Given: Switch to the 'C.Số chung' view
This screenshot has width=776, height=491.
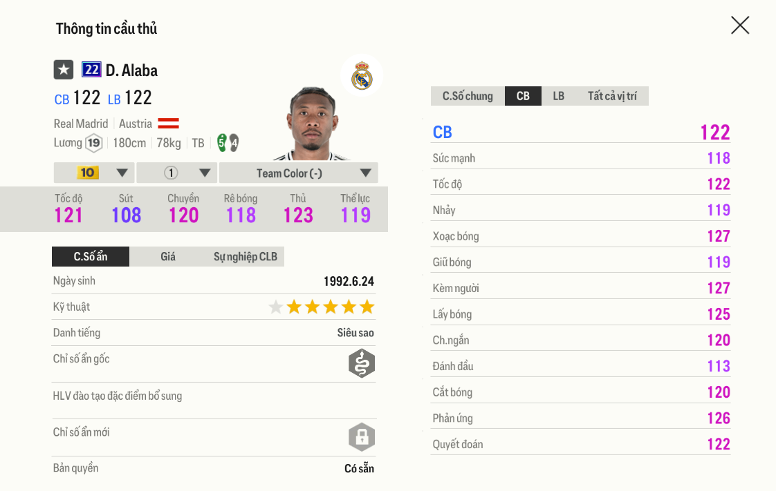Looking at the screenshot, I should tap(467, 96).
